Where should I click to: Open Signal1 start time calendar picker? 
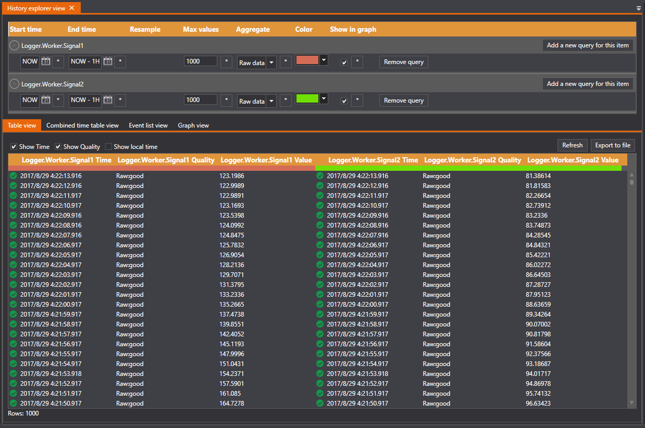coord(46,61)
